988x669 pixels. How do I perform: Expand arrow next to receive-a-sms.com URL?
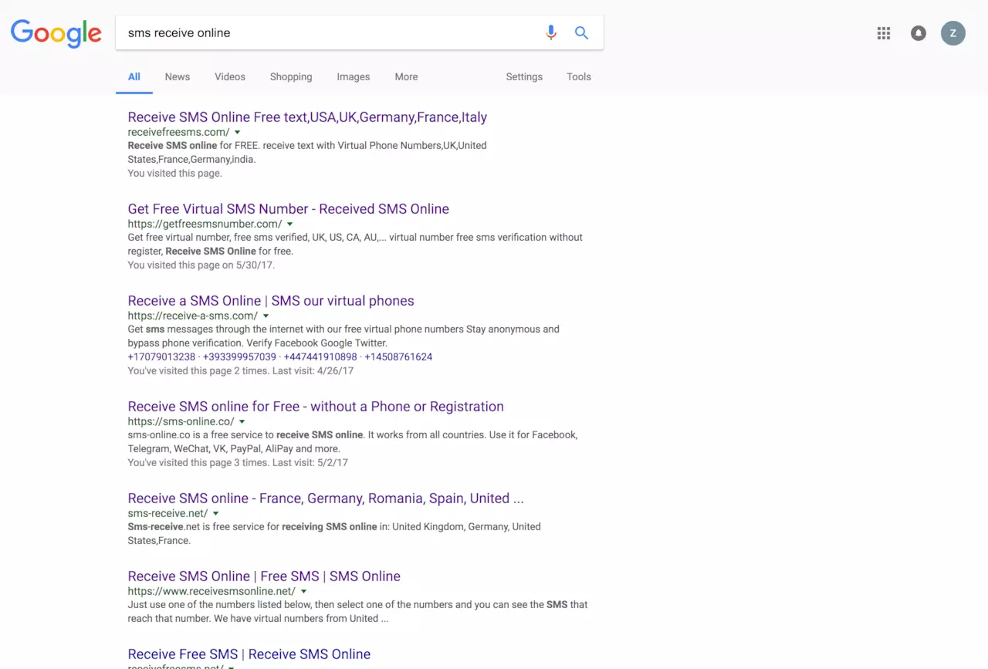tap(266, 316)
